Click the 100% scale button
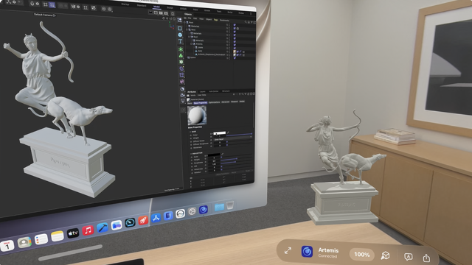This screenshot has height=265, width=472. (x=361, y=255)
